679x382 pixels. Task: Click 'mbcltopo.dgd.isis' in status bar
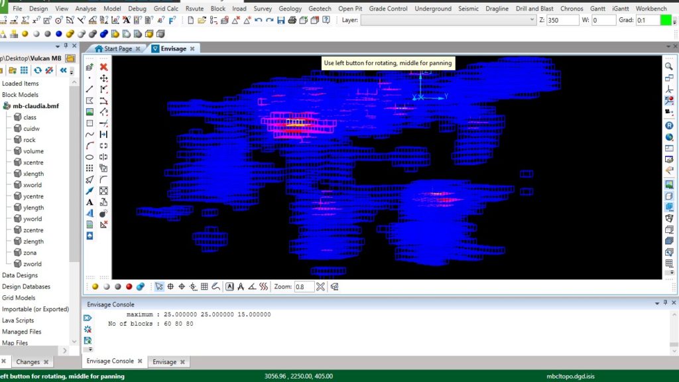pyautogui.click(x=570, y=376)
